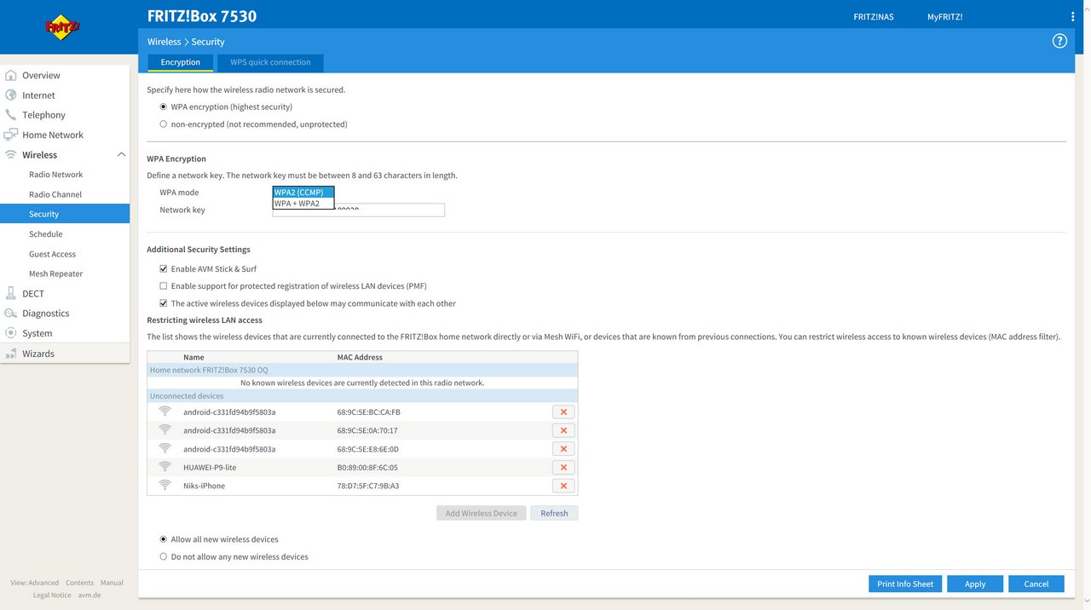1091x610 pixels.
Task: Select the HUAWEI-P9-lite device name
Action: click(x=210, y=468)
